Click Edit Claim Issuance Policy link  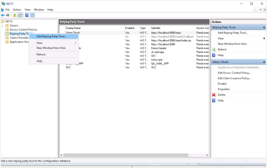[x=234, y=78]
